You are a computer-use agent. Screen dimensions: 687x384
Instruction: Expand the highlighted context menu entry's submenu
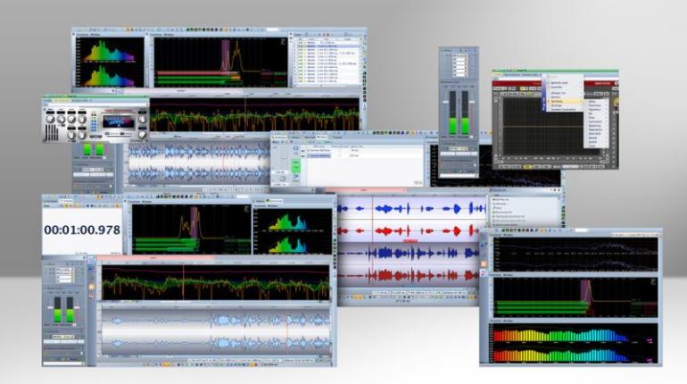pos(581,101)
